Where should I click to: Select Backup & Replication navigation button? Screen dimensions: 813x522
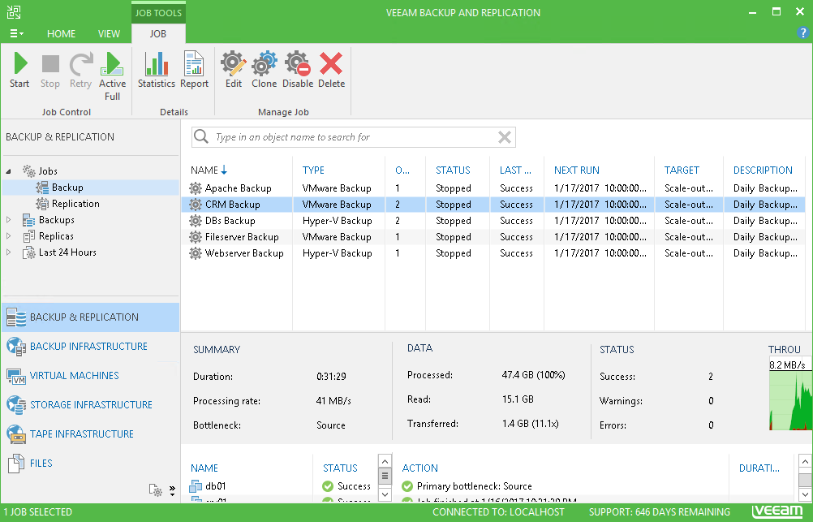[91, 317]
